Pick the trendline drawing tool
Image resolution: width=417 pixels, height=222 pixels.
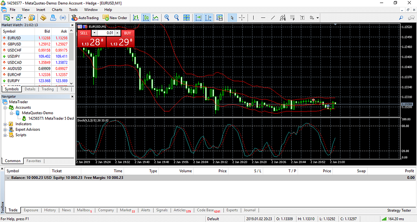click(273, 18)
